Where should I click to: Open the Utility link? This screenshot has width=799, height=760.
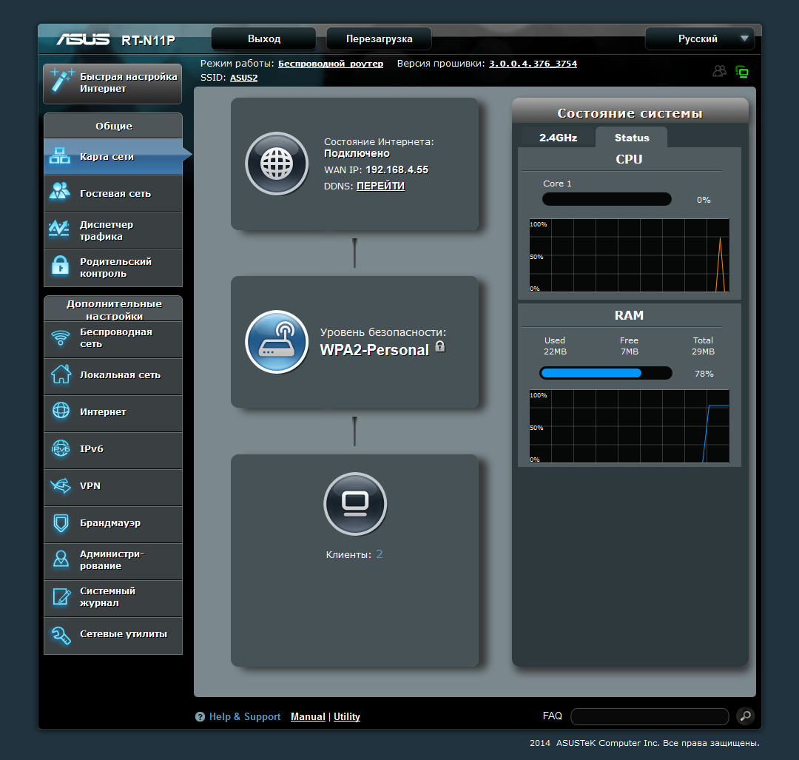(346, 716)
